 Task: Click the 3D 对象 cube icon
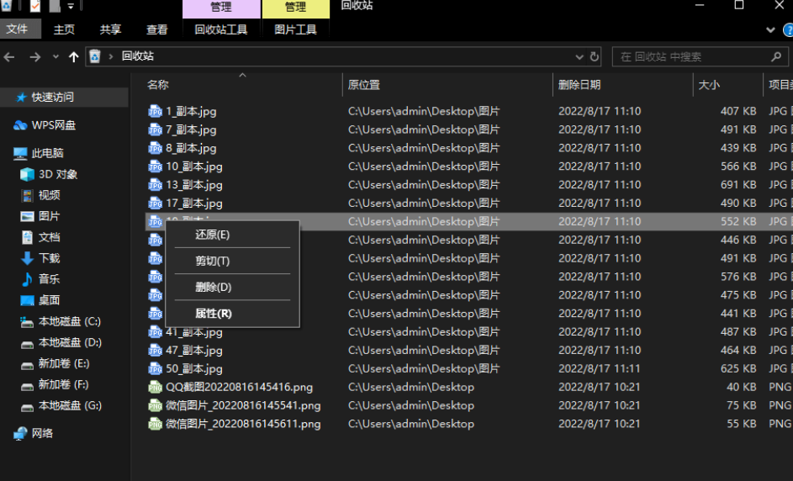(x=27, y=175)
